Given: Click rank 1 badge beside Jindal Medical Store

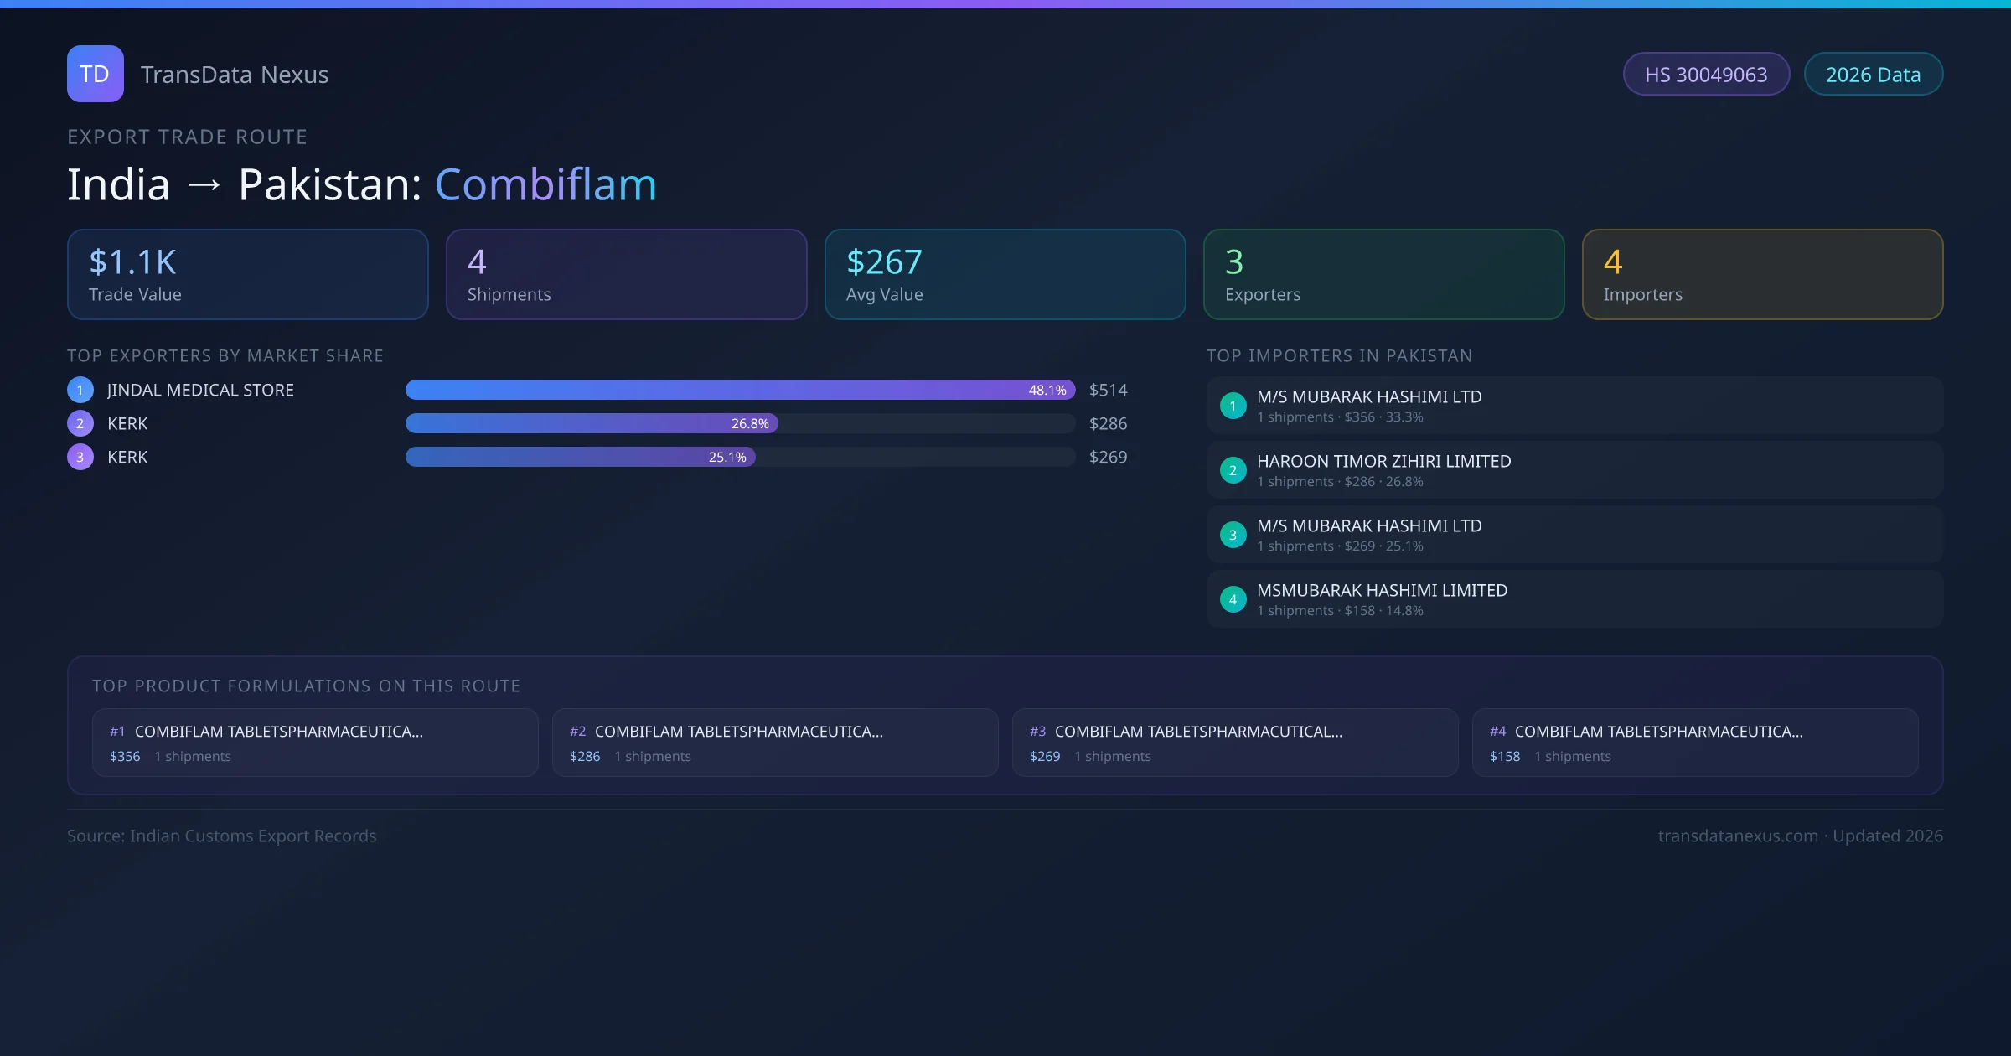Looking at the screenshot, I should [80, 390].
